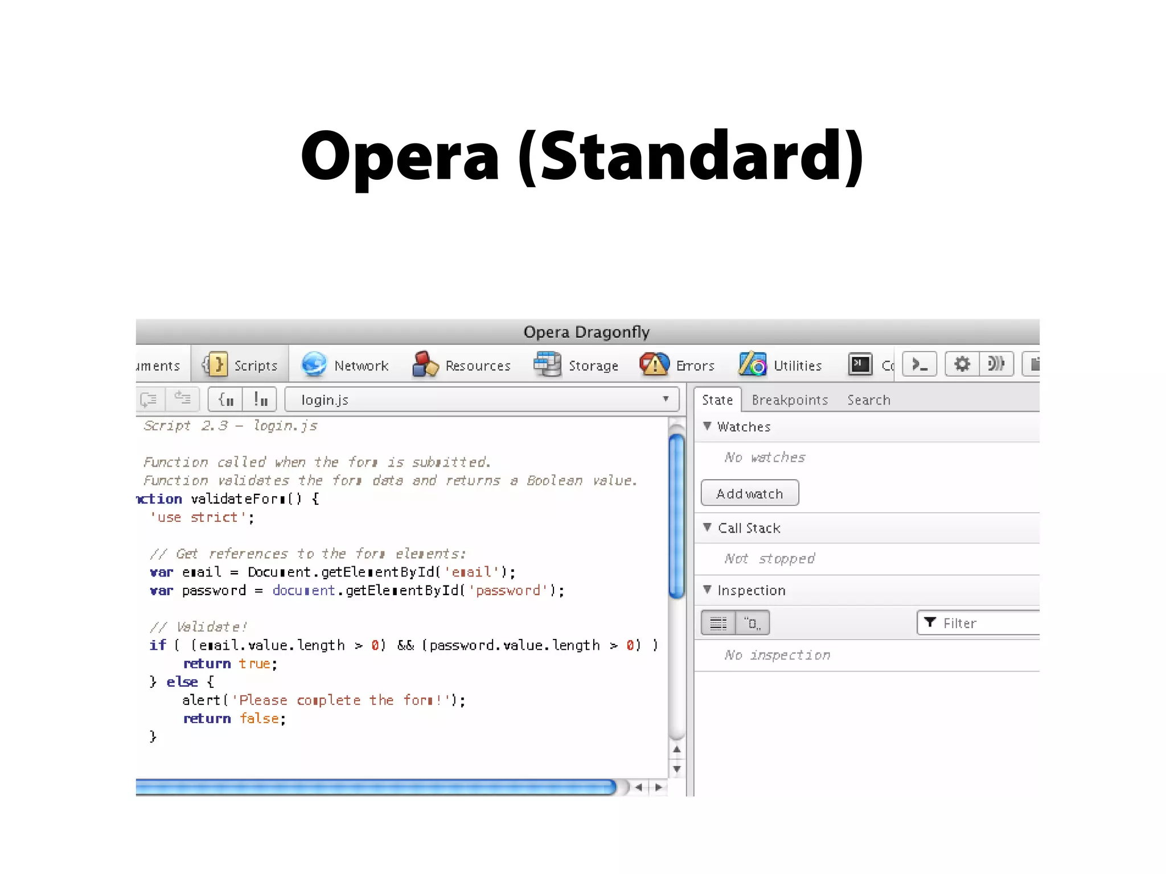Image resolution: width=1166 pixels, height=874 pixels.
Task: Click the 'var email' code line
Action: click(332, 572)
